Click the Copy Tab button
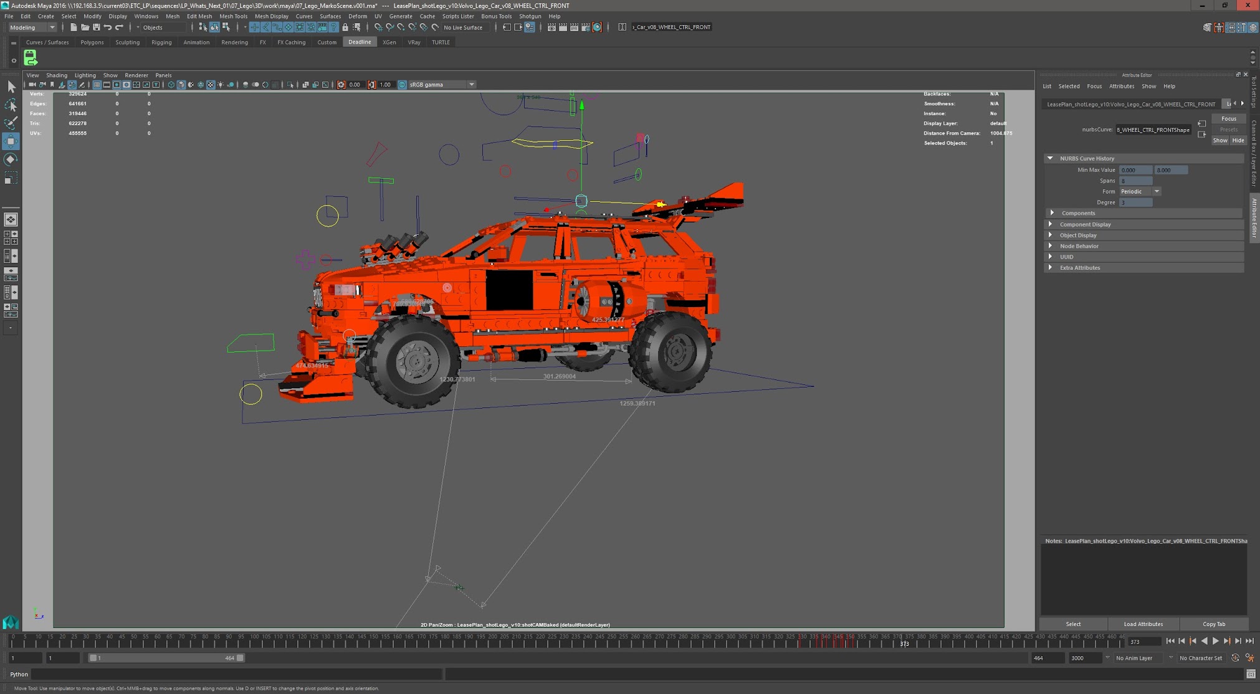1260x694 pixels. (1213, 624)
